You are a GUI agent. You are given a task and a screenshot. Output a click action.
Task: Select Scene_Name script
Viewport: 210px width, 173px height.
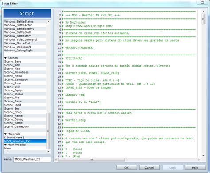click(x=25, y=116)
